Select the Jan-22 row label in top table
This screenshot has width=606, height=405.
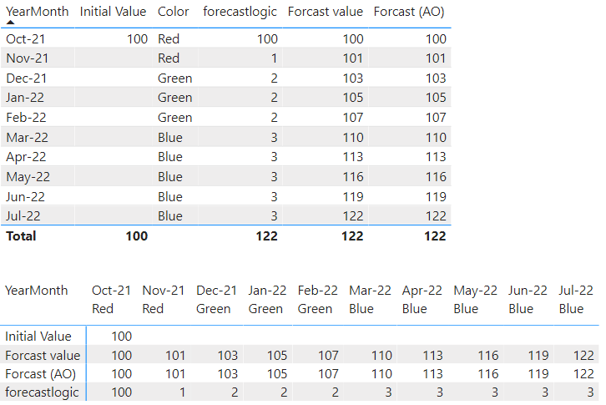pos(25,98)
